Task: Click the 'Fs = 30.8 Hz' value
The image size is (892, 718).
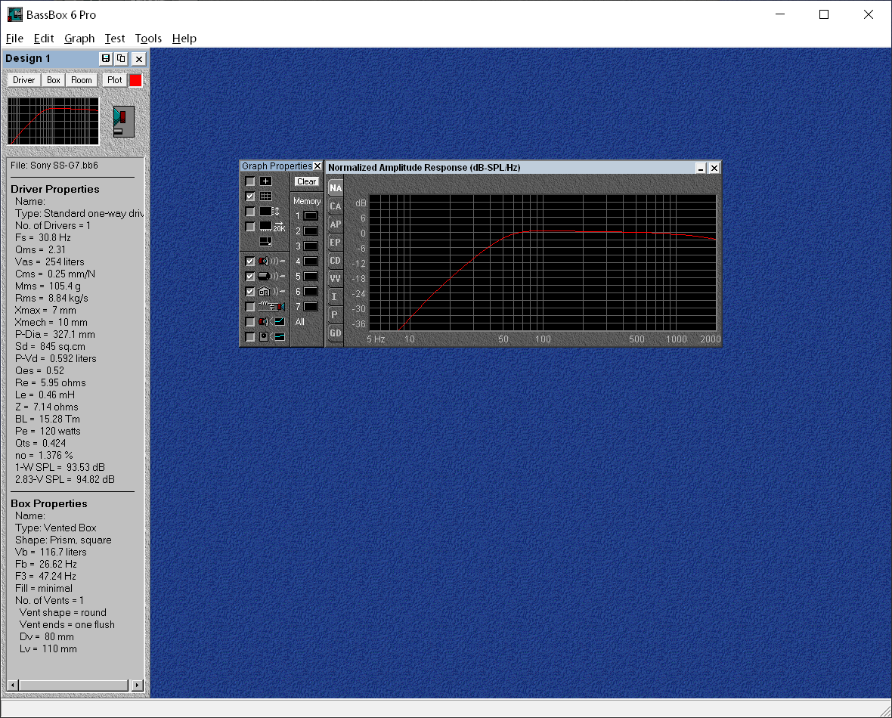Action: click(x=43, y=238)
